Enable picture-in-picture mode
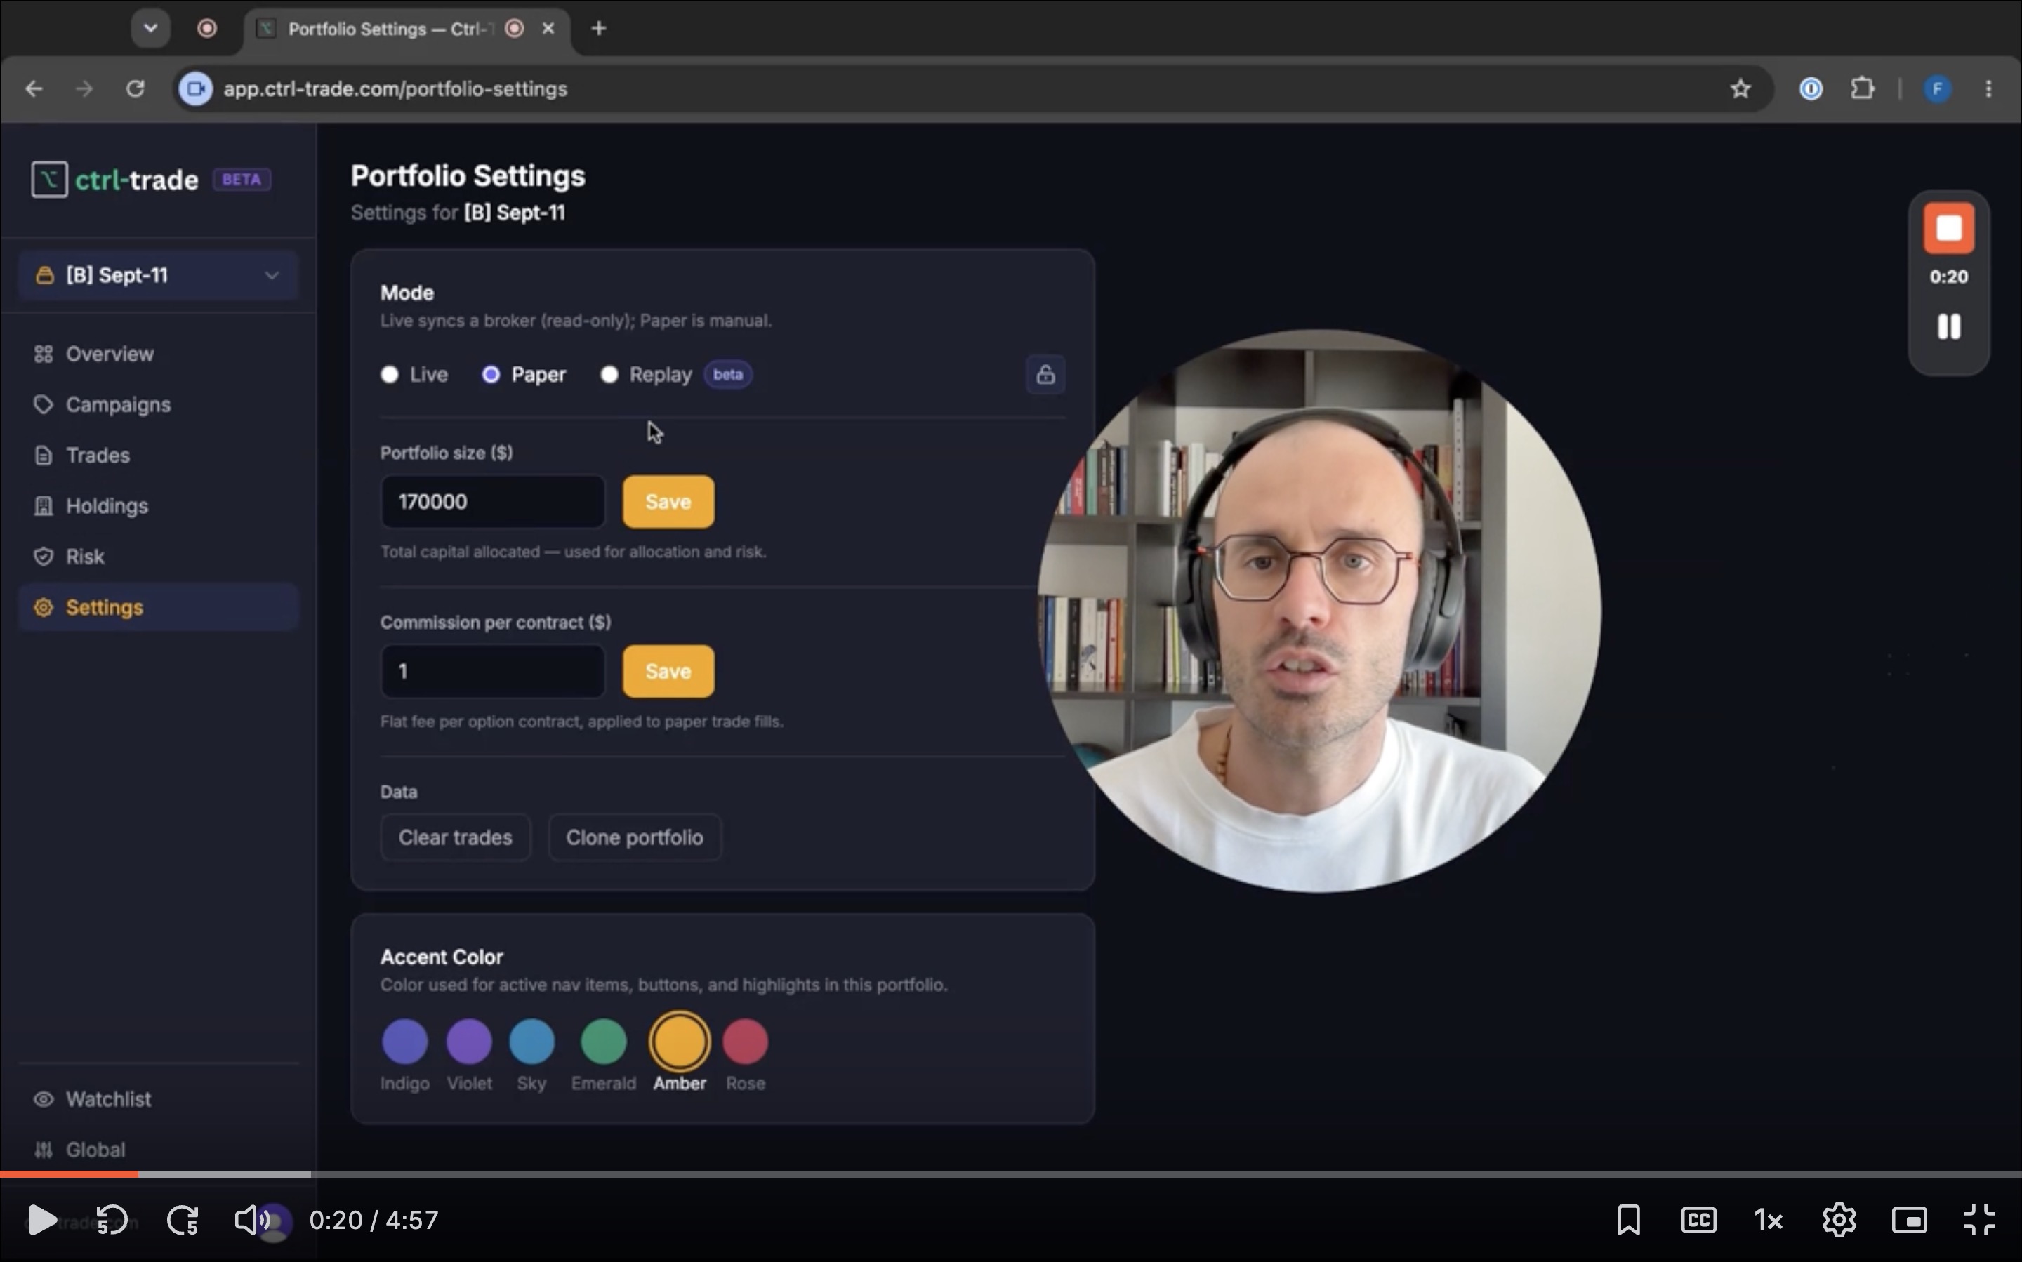This screenshot has height=1262, width=2022. coord(1909,1221)
